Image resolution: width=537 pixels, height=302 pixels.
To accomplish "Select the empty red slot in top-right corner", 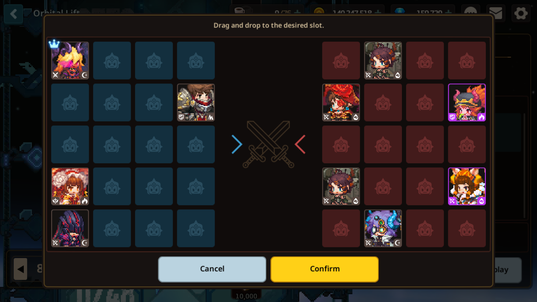I will (467, 60).
